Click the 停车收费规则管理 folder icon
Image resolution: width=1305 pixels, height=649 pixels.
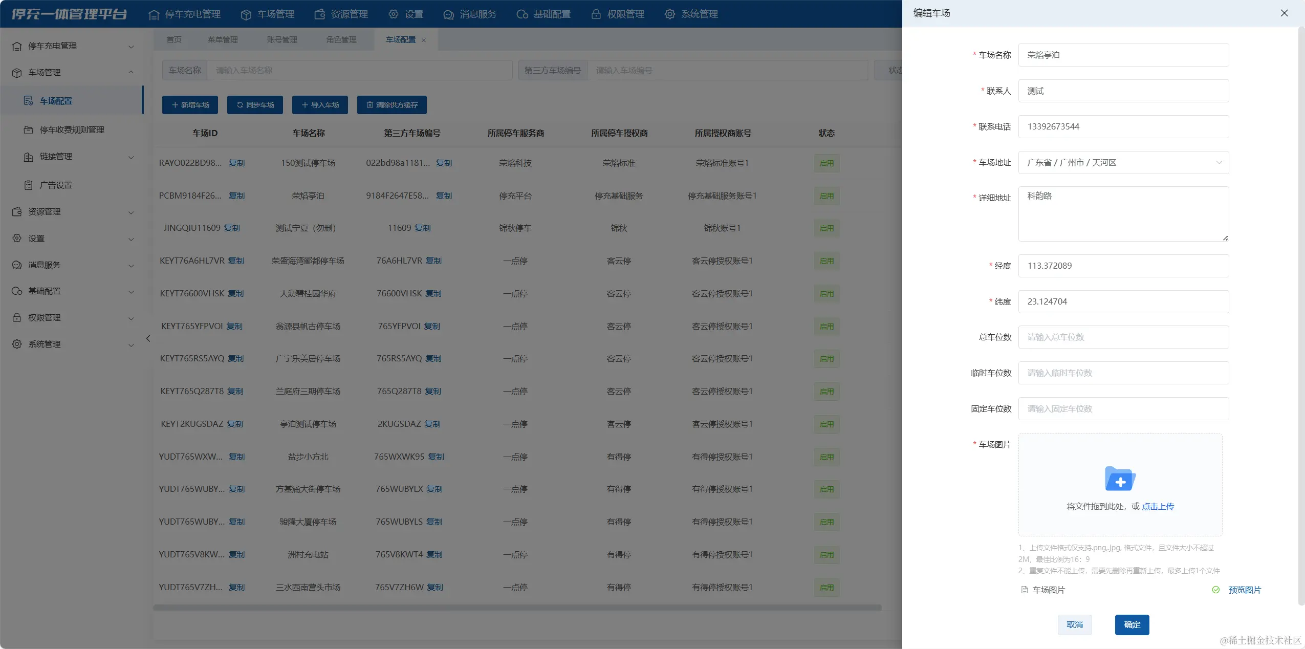pyautogui.click(x=29, y=129)
